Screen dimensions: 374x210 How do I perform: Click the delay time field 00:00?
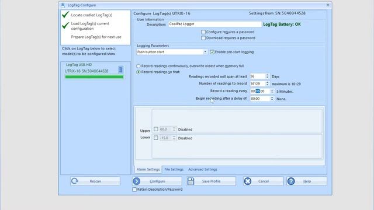click(259, 99)
